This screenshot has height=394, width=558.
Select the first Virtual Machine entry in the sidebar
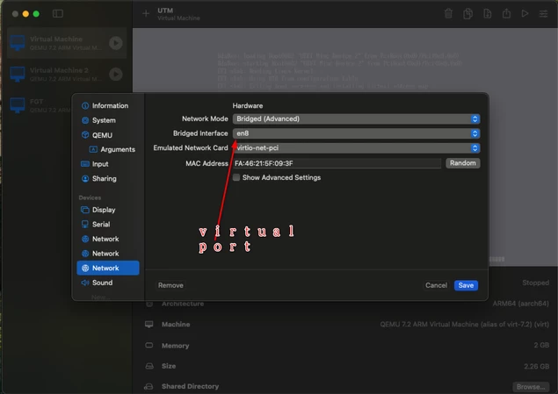click(x=67, y=43)
